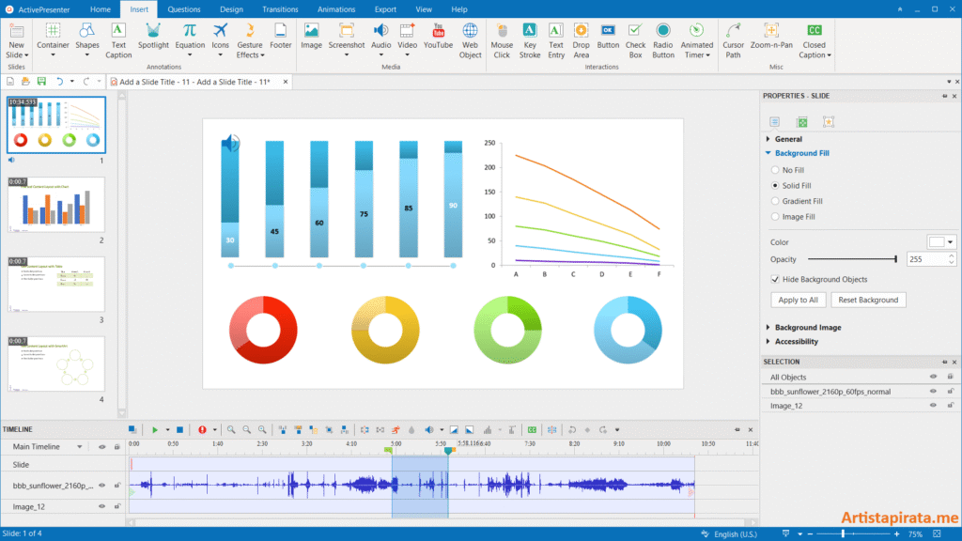This screenshot has width=962, height=541.
Task: Expand the Background Image section
Action: tap(810, 325)
